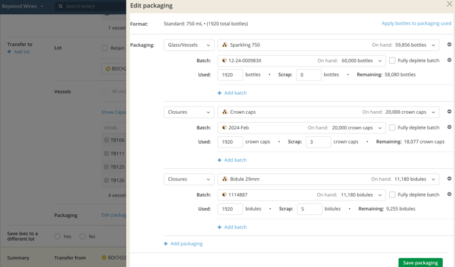Click Add batch under Crown caps
Image resolution: width=455 pixels, height=267 pixels.
click(x=232, y=160)
